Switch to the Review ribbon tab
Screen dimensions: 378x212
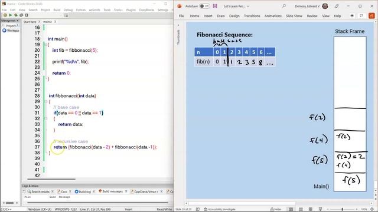pyautogui.click(x=312, y=16)
